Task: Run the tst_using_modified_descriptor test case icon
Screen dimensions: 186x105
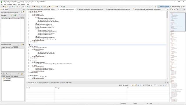Action: [21, 18]
